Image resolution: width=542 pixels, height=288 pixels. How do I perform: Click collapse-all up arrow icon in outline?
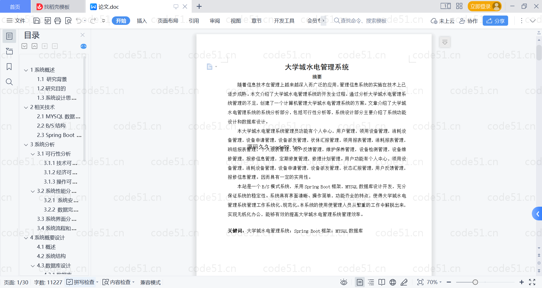[34, 46]
